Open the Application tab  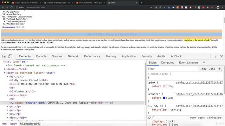129,56
